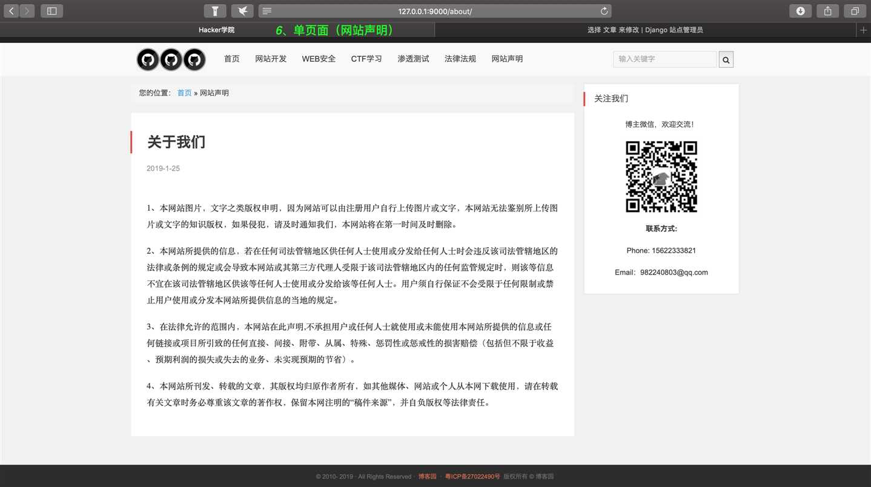Toggle the Safari sidebar button

point(52,11)
